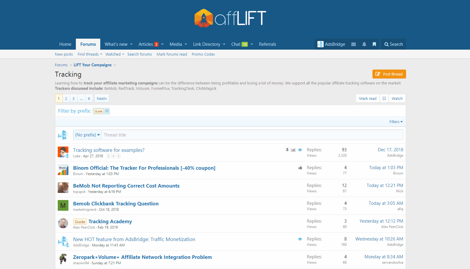470x269 pixels.
Task: Open the (No prefix) selector
Action: 87,135
